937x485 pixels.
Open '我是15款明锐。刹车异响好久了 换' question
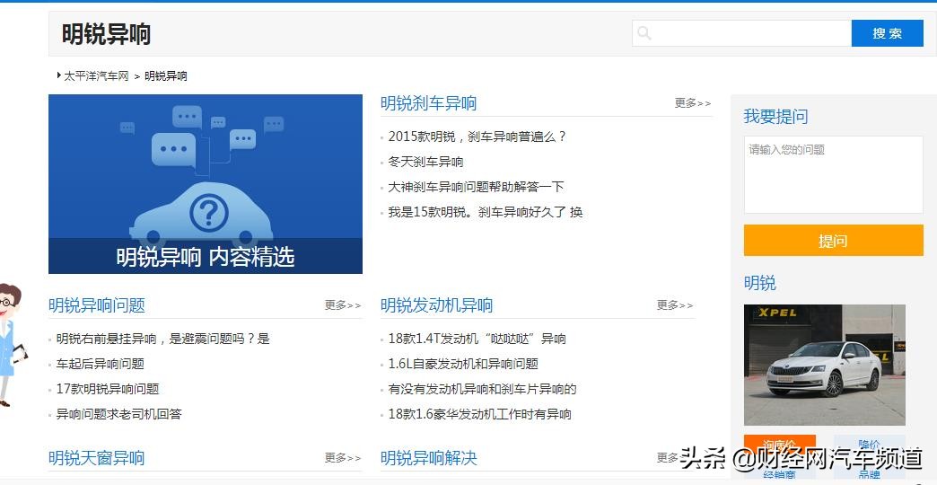[x=486, y=212]
